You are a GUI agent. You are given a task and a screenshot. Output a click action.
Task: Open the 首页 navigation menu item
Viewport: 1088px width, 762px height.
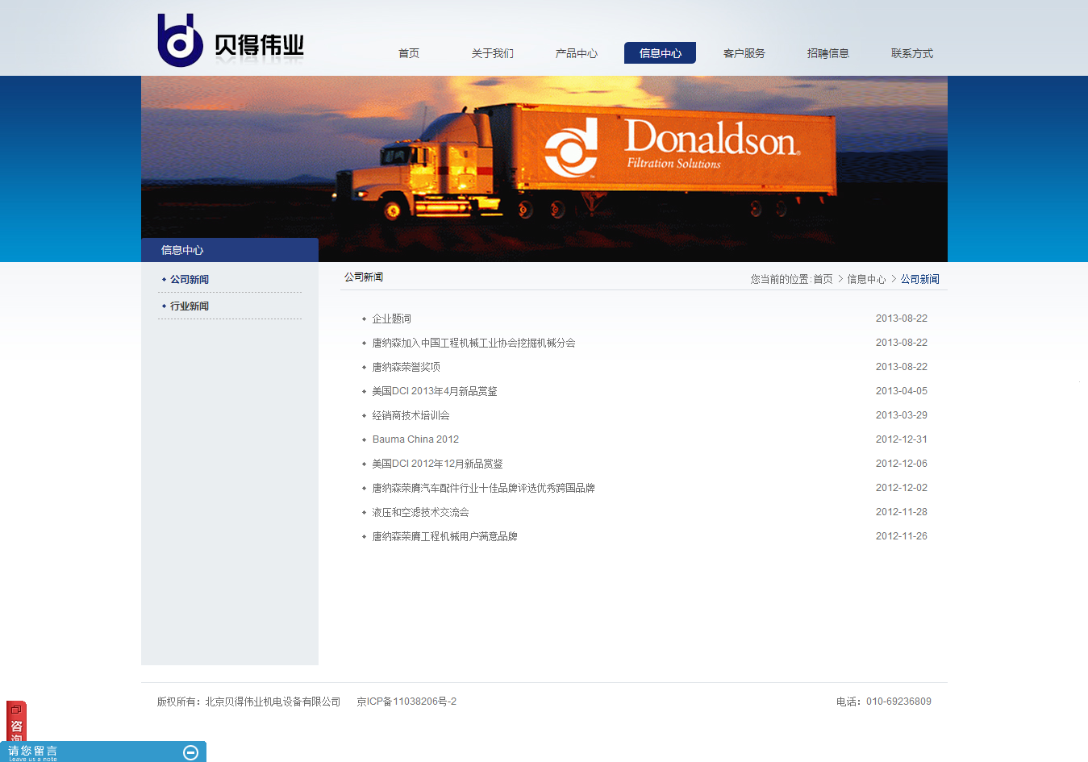(x=409, y=53)
